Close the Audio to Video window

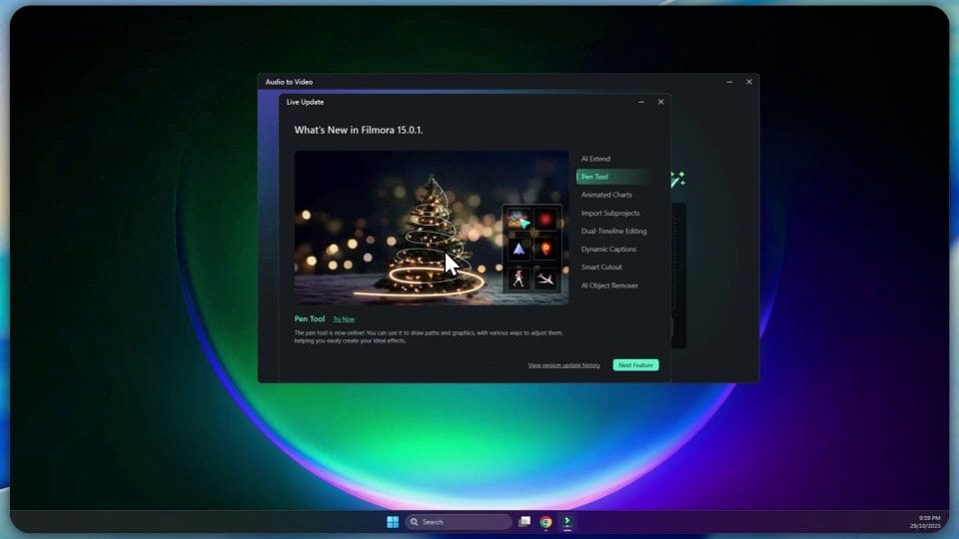[749, 82]
